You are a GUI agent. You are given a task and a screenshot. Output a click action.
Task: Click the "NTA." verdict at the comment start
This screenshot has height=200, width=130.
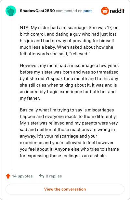tap(25, 28)
